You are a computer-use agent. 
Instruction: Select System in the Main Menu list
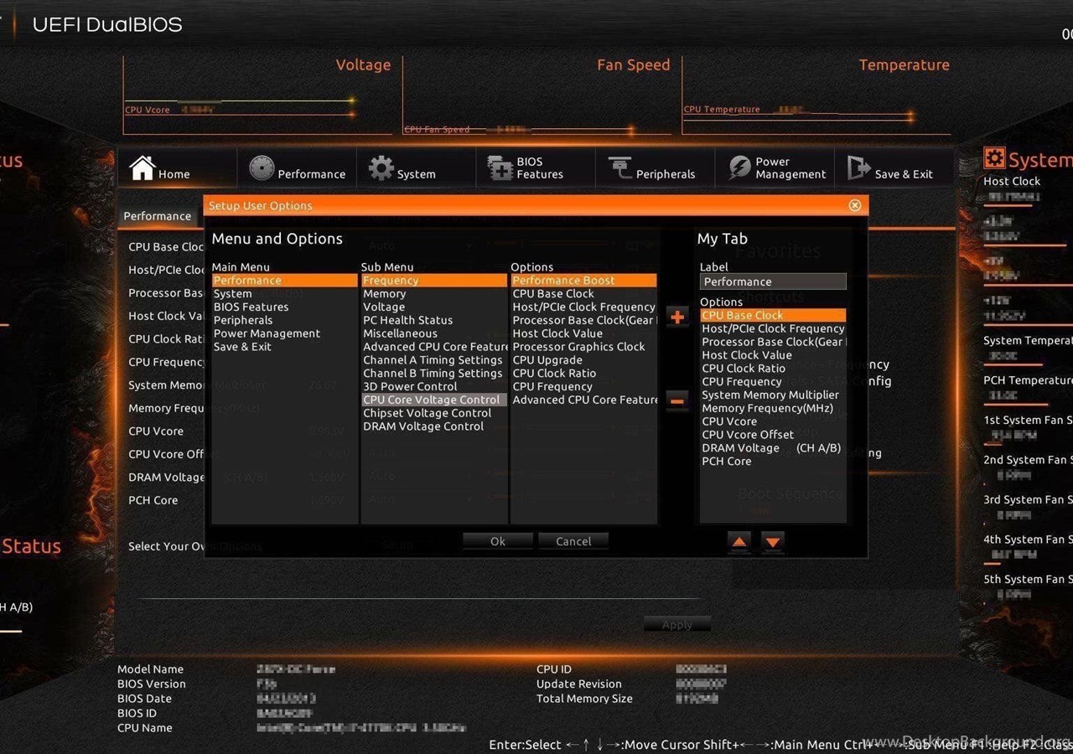coord(284,294)
